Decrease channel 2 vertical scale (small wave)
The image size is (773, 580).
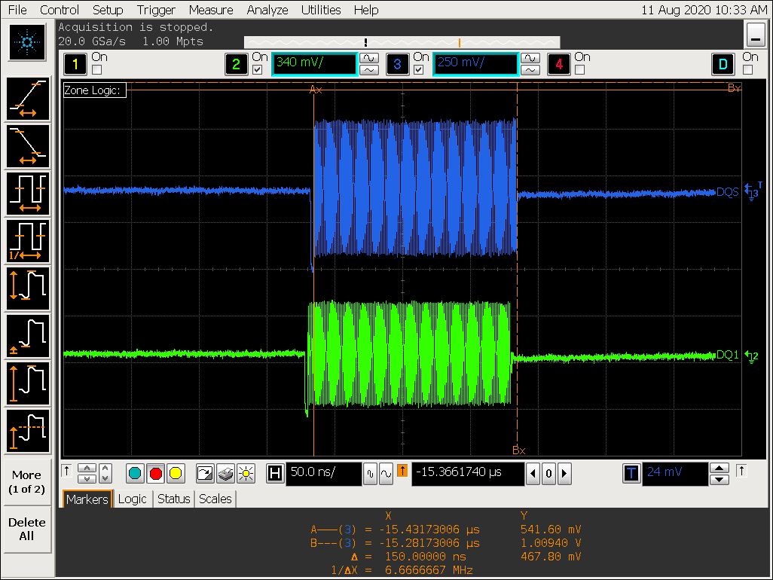(369, 70)
